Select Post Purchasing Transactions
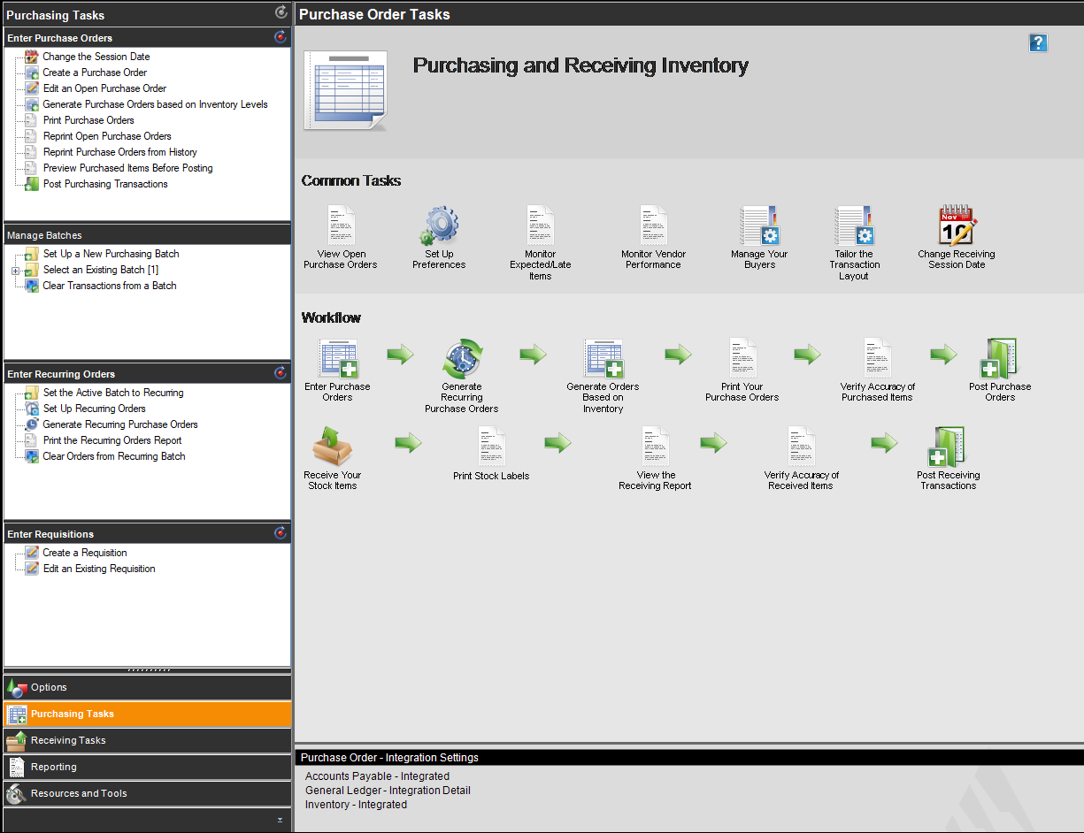 pos(105,184)
